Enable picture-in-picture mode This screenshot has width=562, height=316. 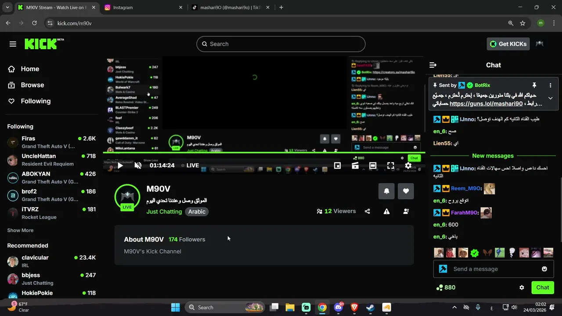337,165
